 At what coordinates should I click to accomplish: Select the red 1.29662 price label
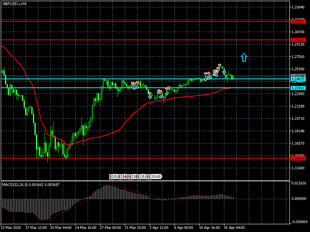click(x=298, y=40)
